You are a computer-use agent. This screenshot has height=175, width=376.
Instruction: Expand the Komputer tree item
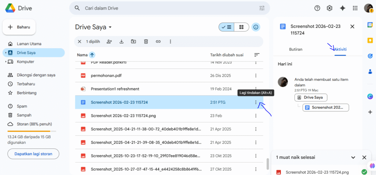tap(6, 62)
